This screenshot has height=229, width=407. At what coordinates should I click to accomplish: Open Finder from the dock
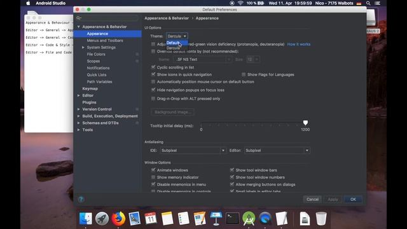coord(85,218)
